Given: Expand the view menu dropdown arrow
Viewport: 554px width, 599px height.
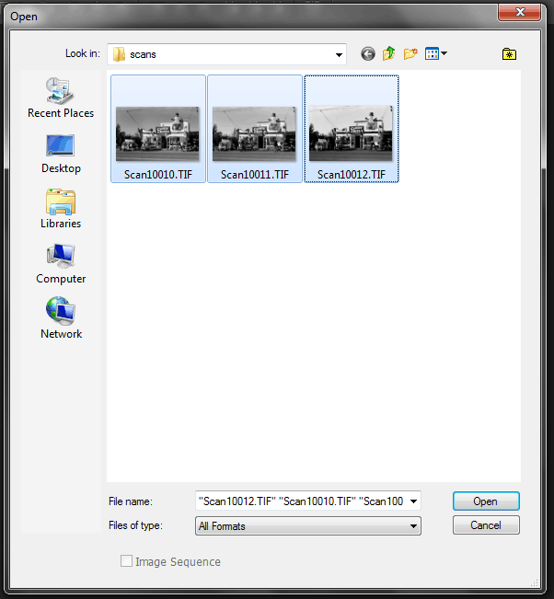Looking at the screenshot, I should (x=444, y=53).
